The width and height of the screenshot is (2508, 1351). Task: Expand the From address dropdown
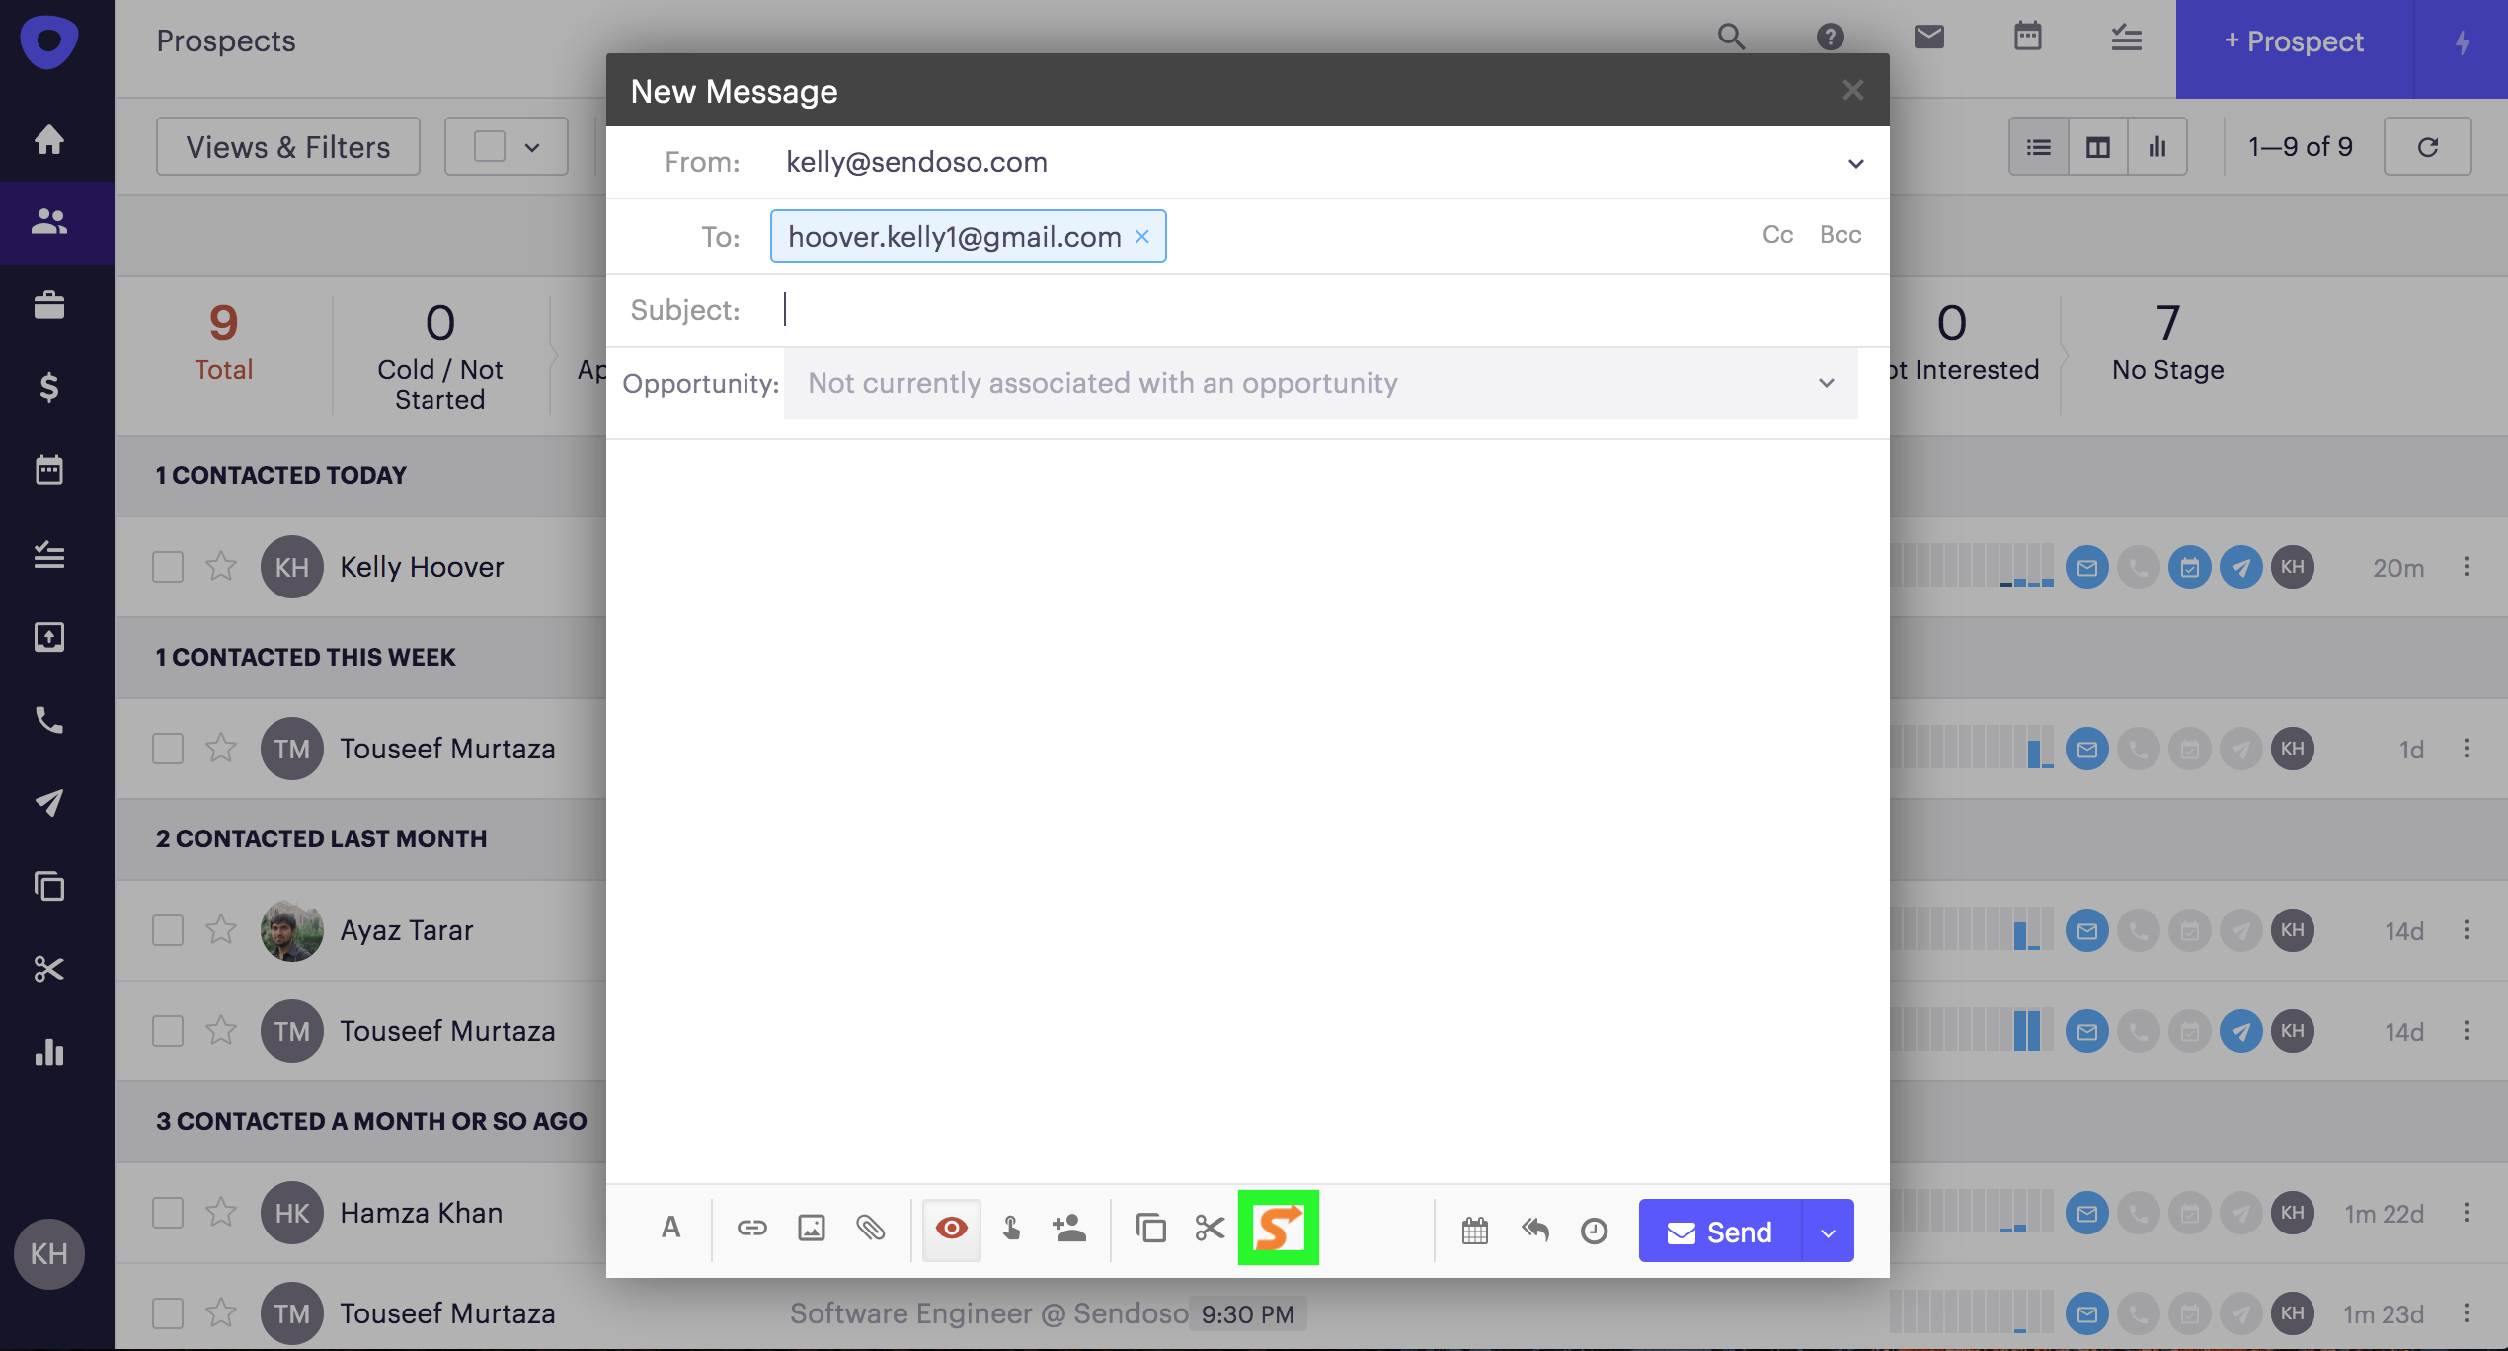(x=1855, y=163)
